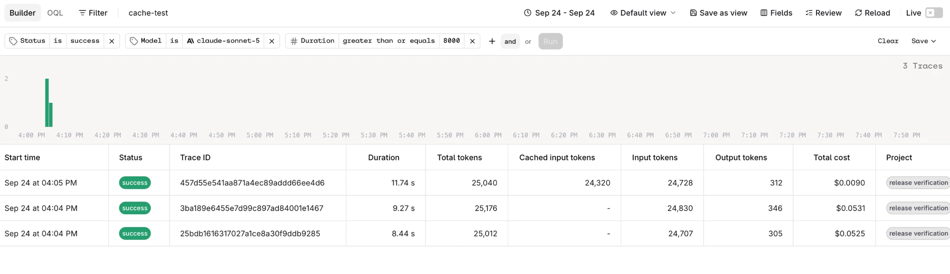Click the Duration hash icon

pos(294,41)
